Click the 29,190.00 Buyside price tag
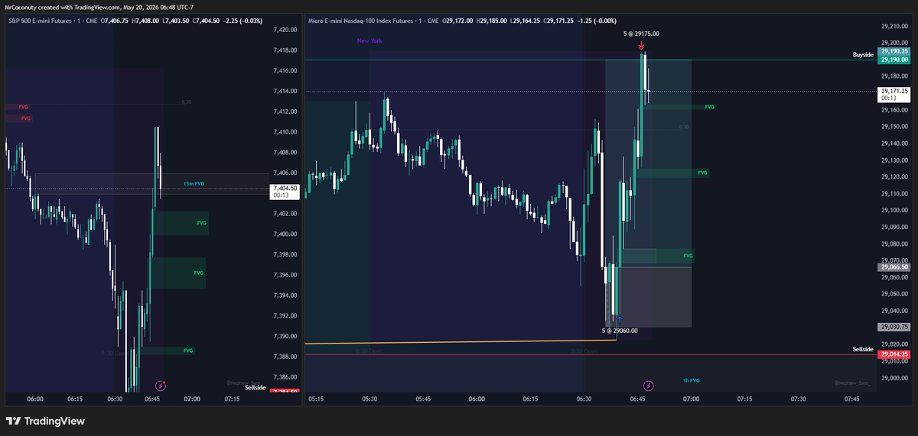 (x=894, y=60)
